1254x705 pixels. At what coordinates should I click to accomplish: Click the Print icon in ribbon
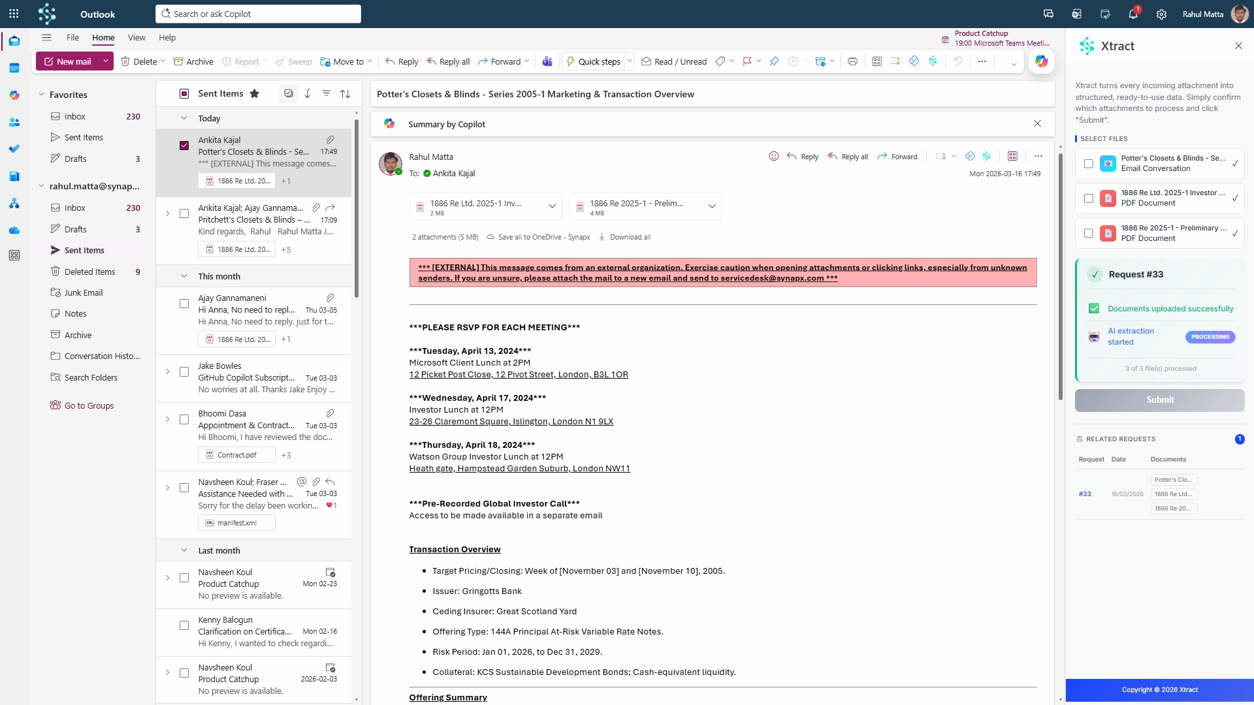click(x=852, y=61)
